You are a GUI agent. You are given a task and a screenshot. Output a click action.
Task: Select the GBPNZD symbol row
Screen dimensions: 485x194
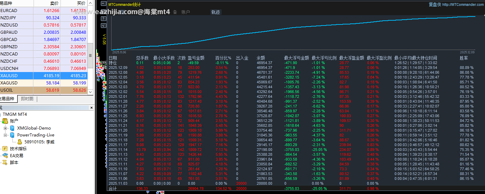44,47
